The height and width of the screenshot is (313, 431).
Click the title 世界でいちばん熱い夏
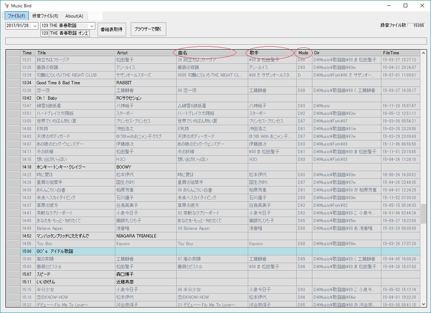57,121
